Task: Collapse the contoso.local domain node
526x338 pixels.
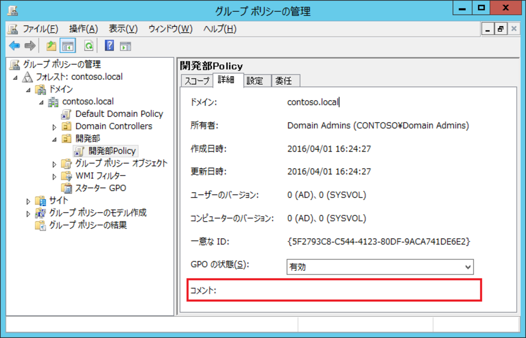Action: [41, 102]
